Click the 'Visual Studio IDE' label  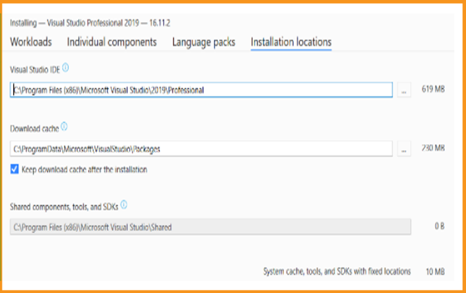coord(35,70)
